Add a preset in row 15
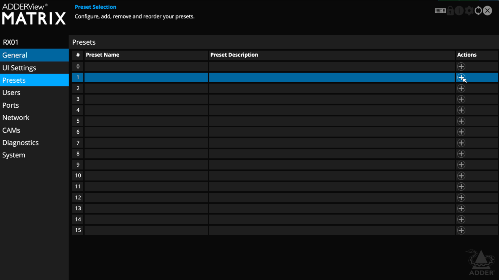Screen dimensions: 499x280 [461, 230]
